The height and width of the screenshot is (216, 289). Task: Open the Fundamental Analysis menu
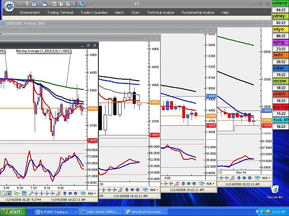[x=198, y=12]
